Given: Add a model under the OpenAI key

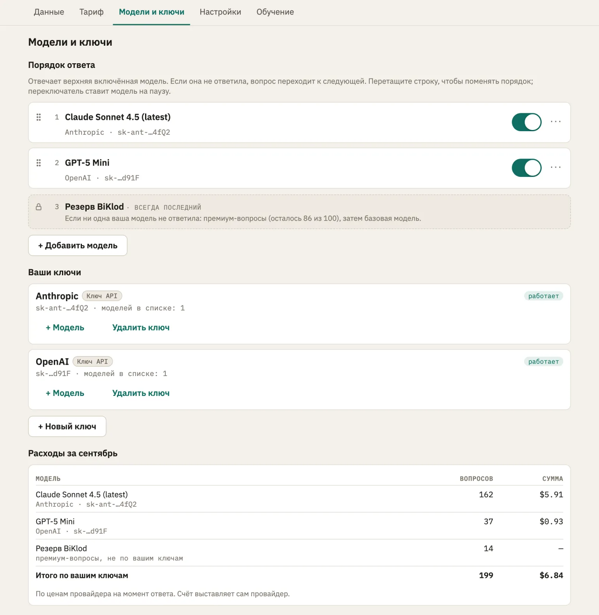Looking at the screenshot, I should tap(65, 393).
